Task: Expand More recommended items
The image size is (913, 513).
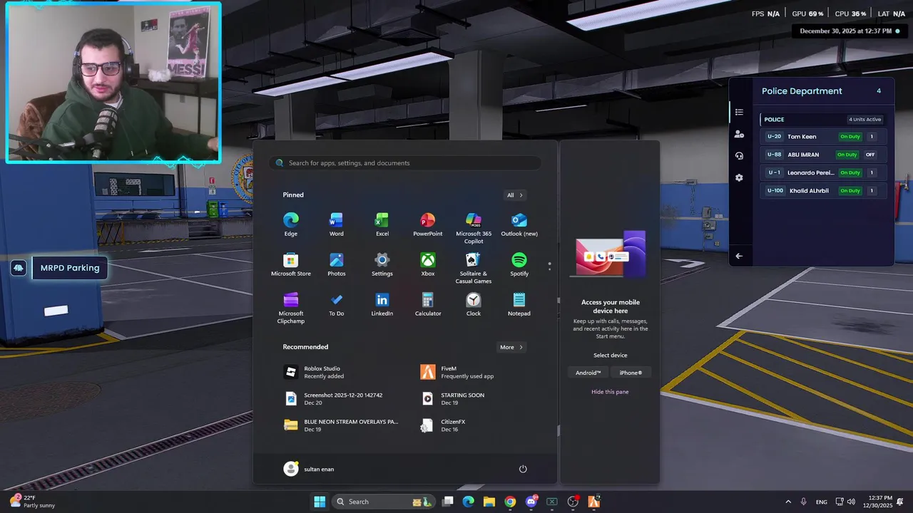Action: pos(511,347)
